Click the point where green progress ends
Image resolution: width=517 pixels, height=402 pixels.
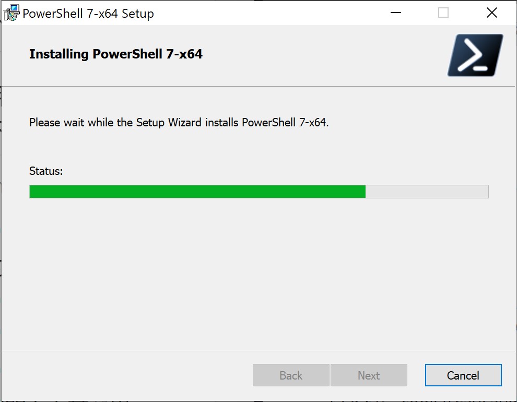(366, 192)
